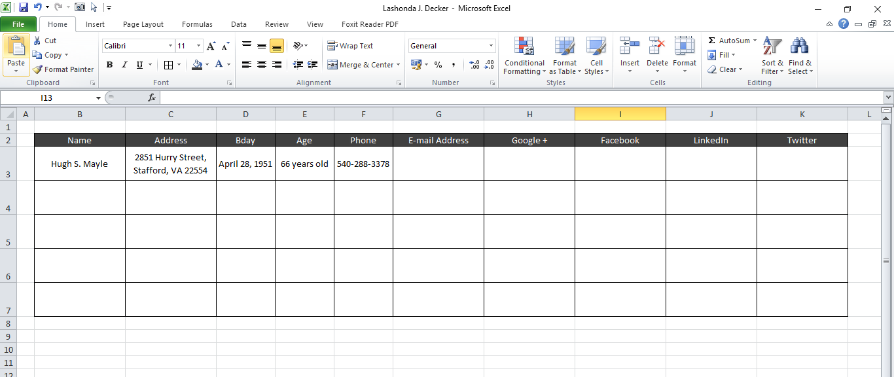Click the Undo icon in the title bar
894x377 pixels.
pos(38,8)
